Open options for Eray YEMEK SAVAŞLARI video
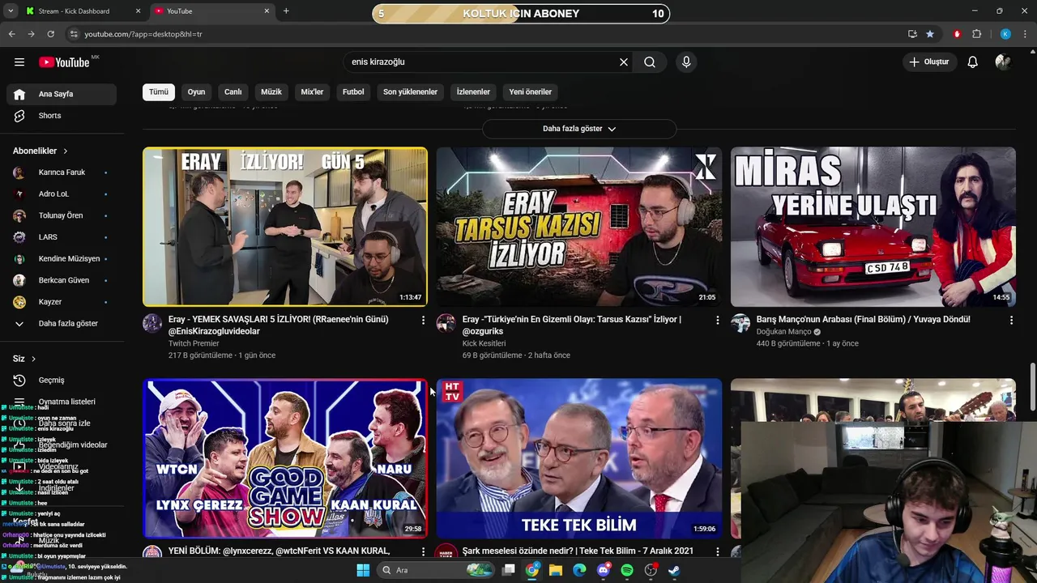Image resolution: width=1037 pixels, height=583 pixels. 423,321
